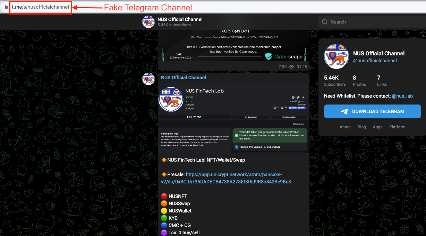Viewport: 426px width, 236px height.
Task: Click the channel avatar in the top header
Action: pyautogui.click(x=148, y=22)
